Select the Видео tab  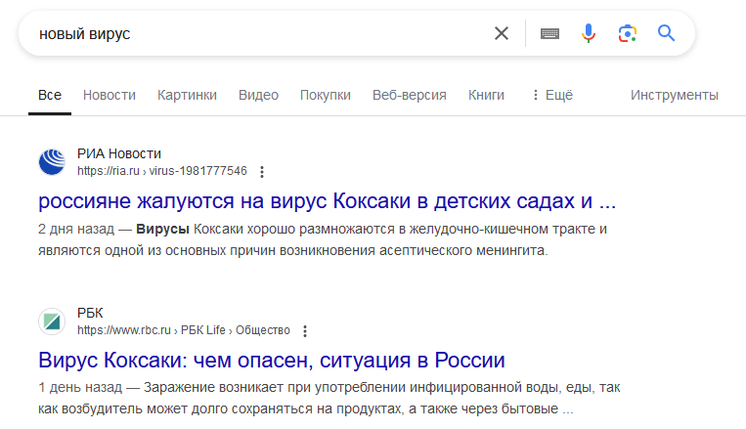[258, 95]
